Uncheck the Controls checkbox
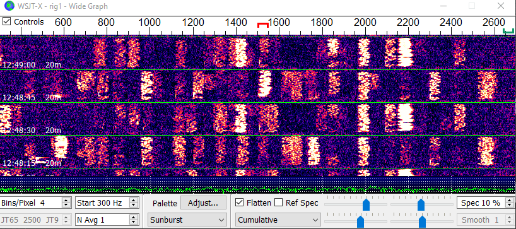Screen dimensions: 516x229 (6, 21)
